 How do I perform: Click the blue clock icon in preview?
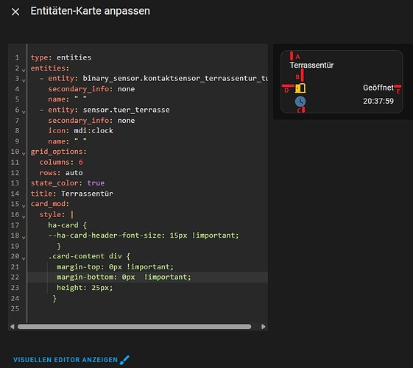[300, 102]
